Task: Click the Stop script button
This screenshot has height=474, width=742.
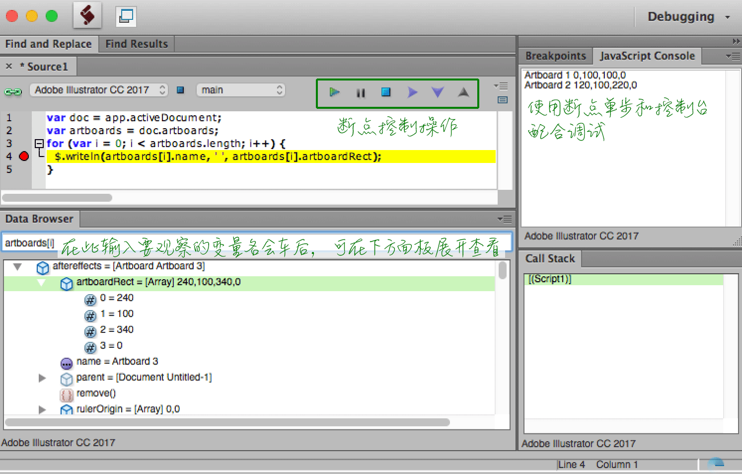Action: click(386, 92)
